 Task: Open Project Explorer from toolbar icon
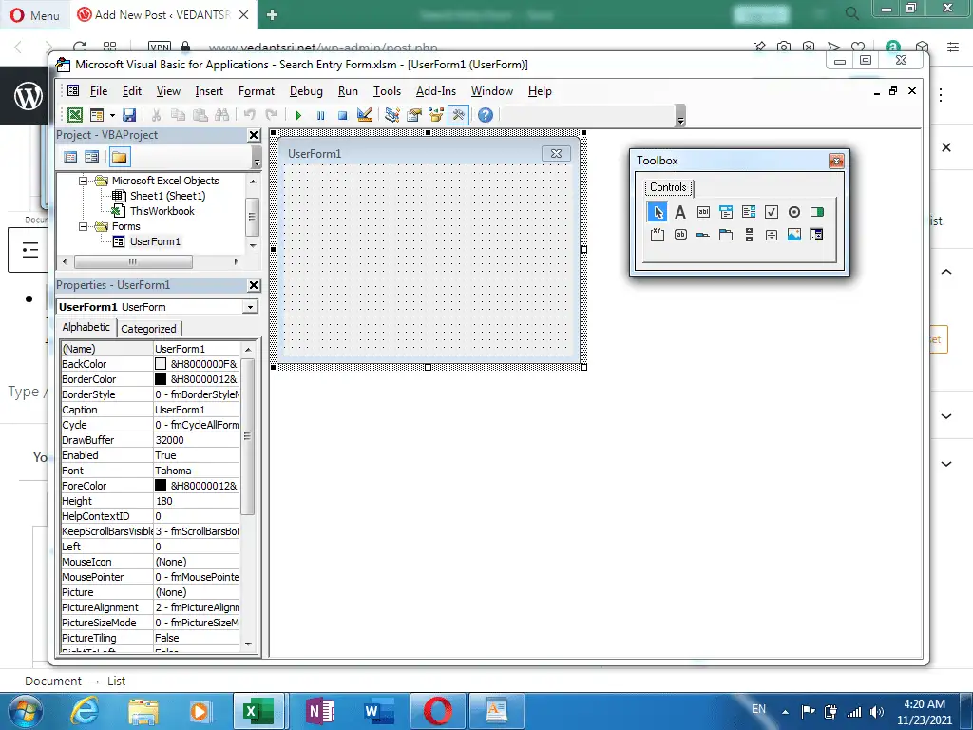(x=392, y=115)
